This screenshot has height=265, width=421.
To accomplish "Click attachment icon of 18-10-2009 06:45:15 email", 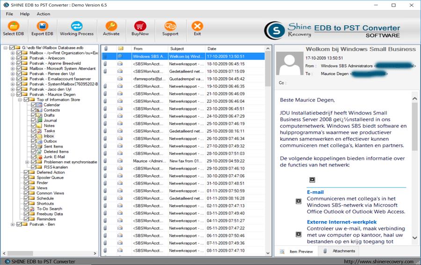I will point(105,64).
